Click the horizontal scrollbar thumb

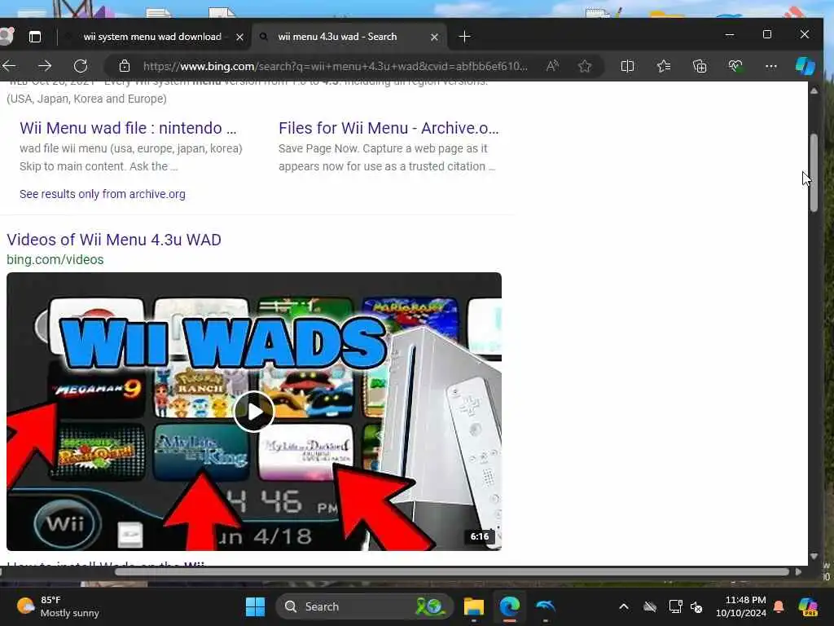pos(451,571)
